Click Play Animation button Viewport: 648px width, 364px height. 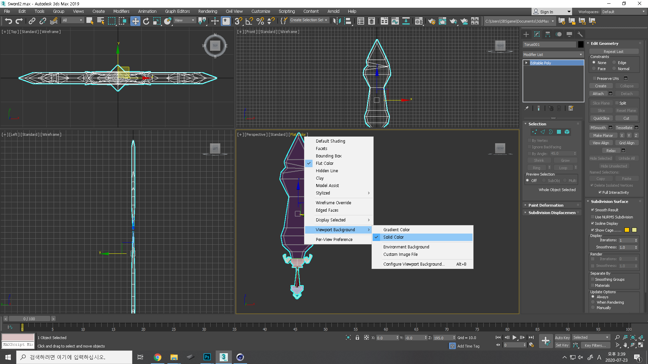tap(514, 337)
